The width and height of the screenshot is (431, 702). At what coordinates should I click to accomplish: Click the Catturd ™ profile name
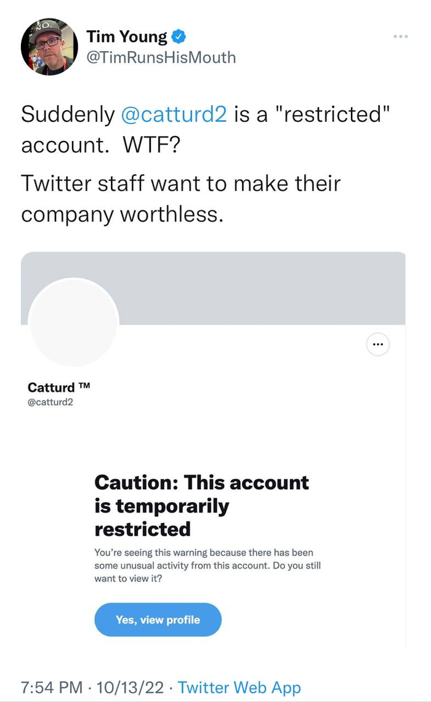click(x=52, y=388)
